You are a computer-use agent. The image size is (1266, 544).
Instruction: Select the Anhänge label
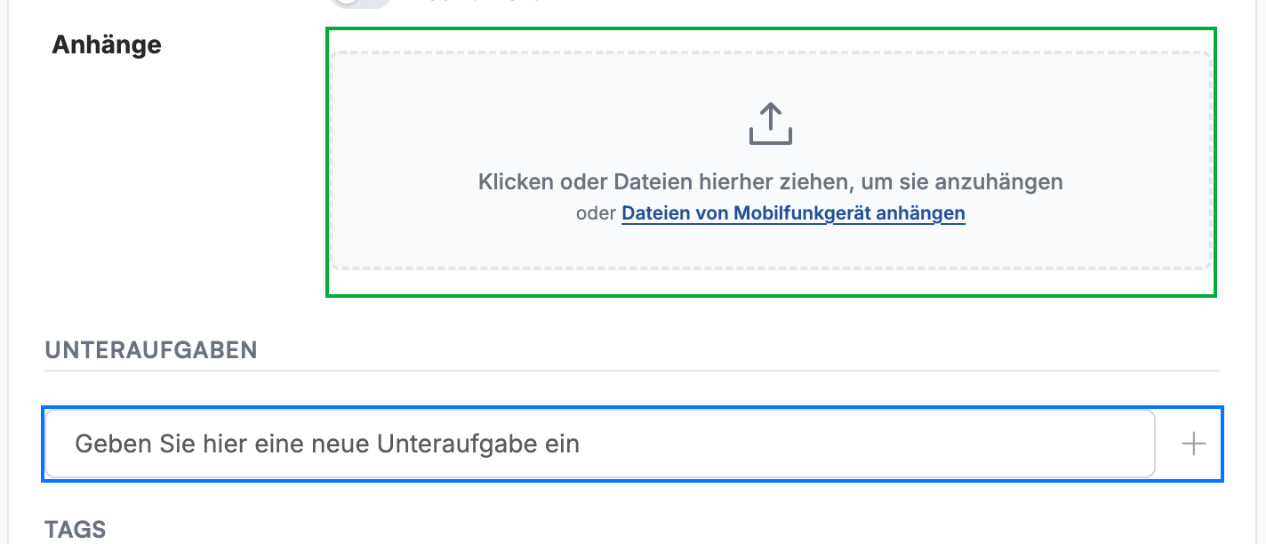(x=107, y=44)
